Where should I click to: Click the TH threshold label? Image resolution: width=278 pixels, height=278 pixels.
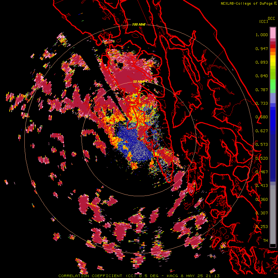265,241
